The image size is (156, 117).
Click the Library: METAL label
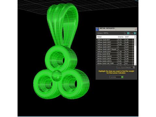(103, 33)
